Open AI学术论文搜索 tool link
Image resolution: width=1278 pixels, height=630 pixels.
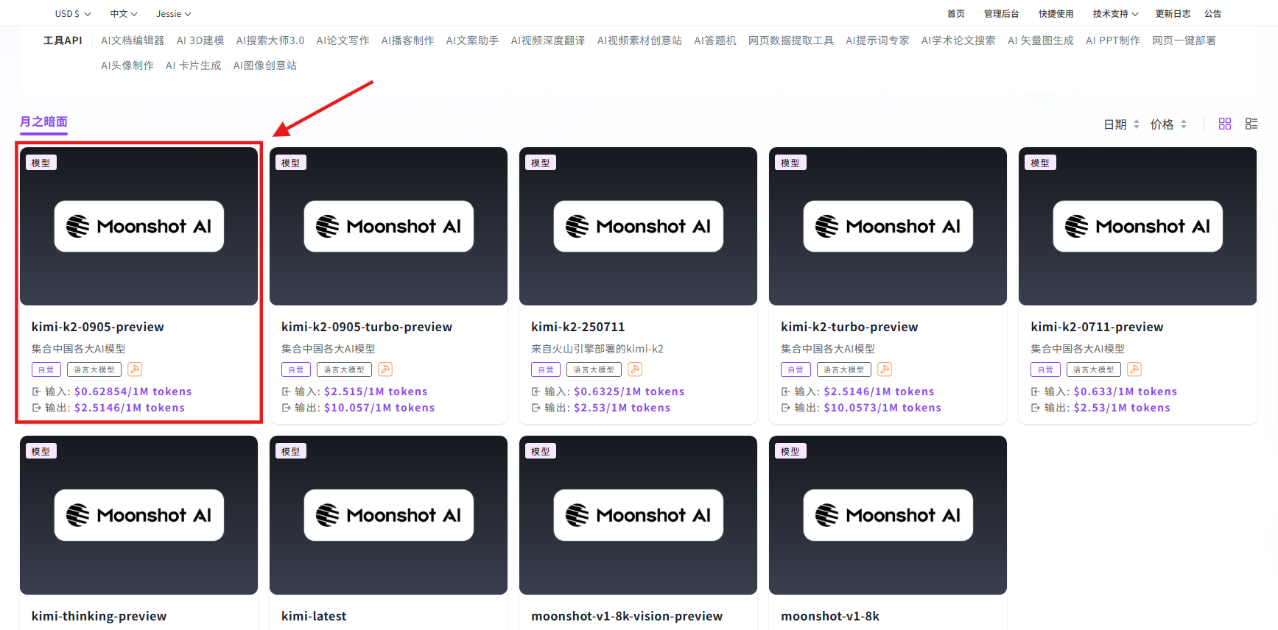[x=958, y=40]
